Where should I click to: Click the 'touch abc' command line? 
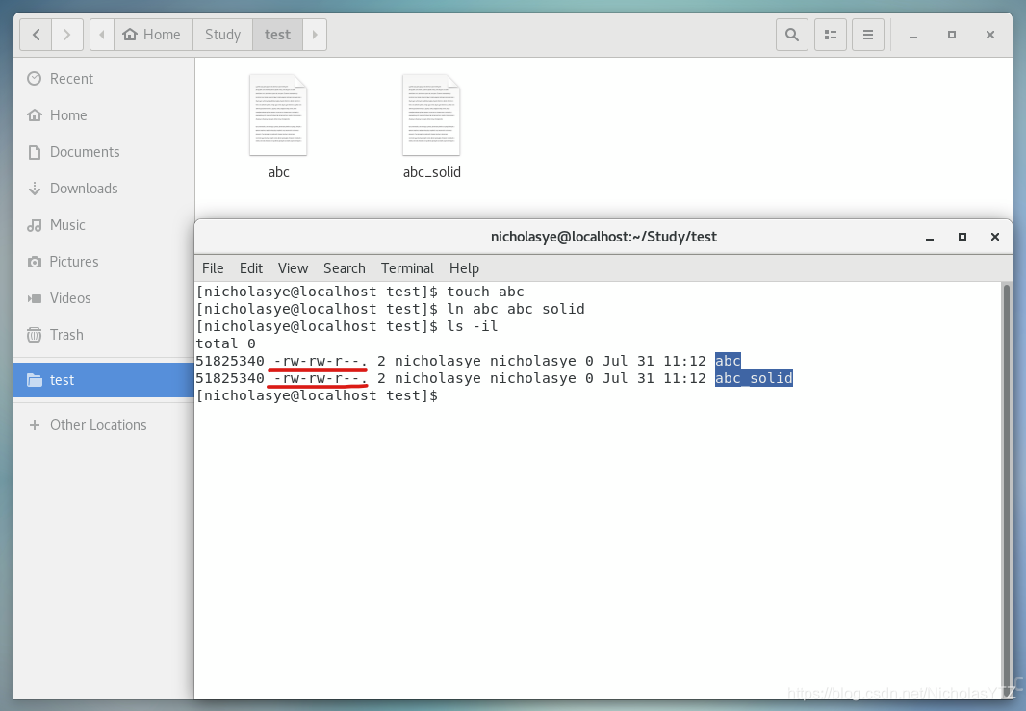(x=360, y=292)
